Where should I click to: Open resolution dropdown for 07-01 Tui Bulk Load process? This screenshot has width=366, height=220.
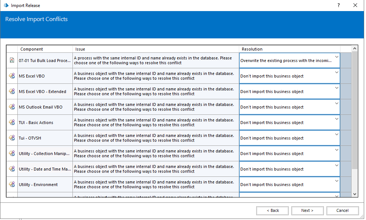336,57
